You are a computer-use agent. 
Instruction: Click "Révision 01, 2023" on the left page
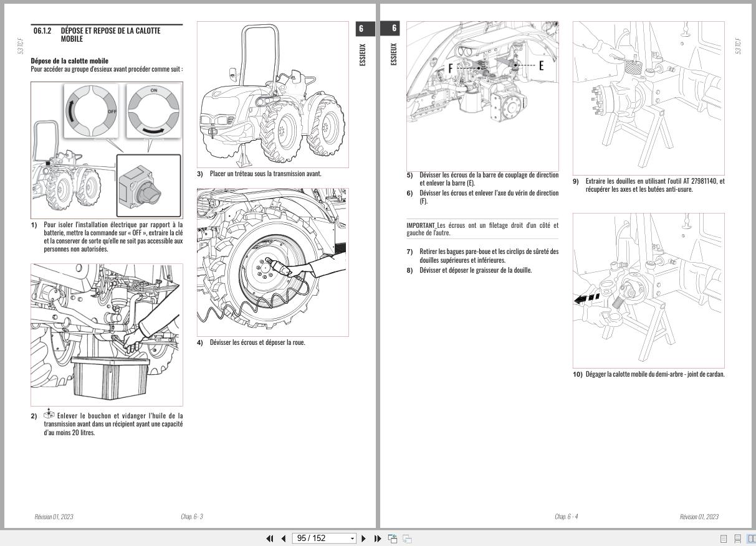[x=54, y=517]
